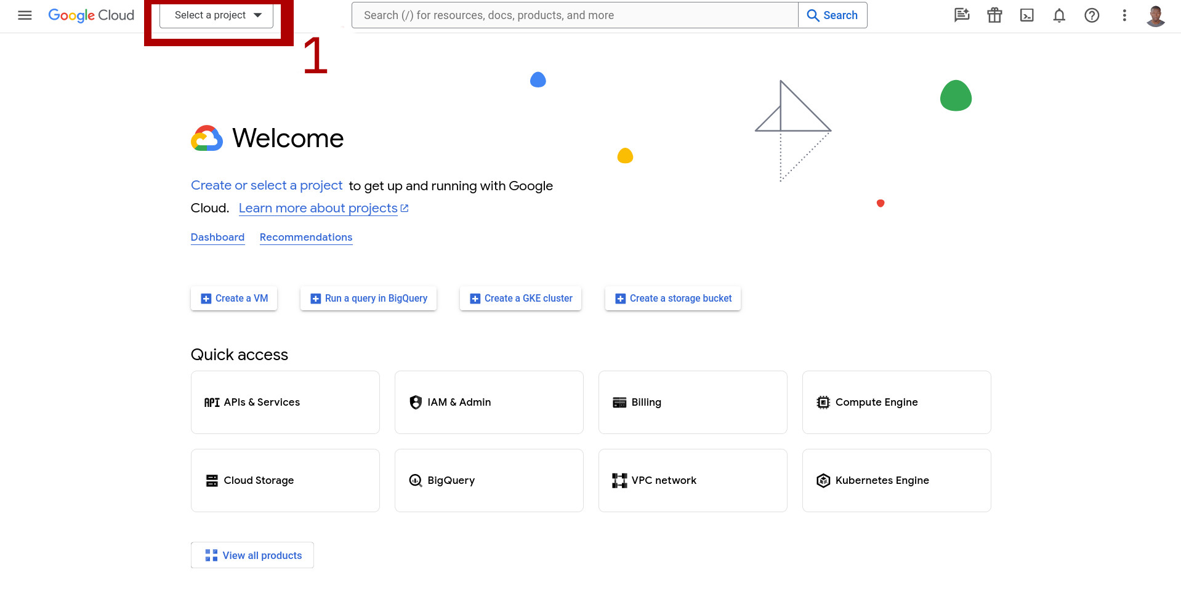The width and height of the screenshot is (1181, 591).
Task: Click the plus icon on Create a storage bucket
Action: (x=621, y=299)
